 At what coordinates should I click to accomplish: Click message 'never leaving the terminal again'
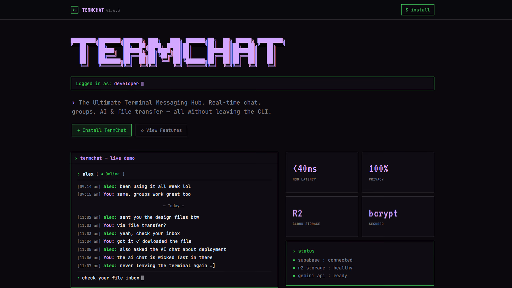(x=167, y=266)
